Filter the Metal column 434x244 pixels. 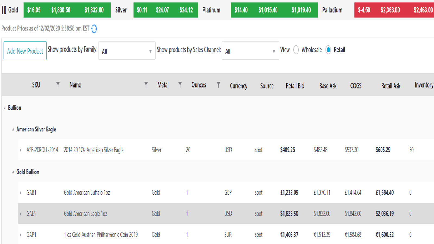pos(180,85)
